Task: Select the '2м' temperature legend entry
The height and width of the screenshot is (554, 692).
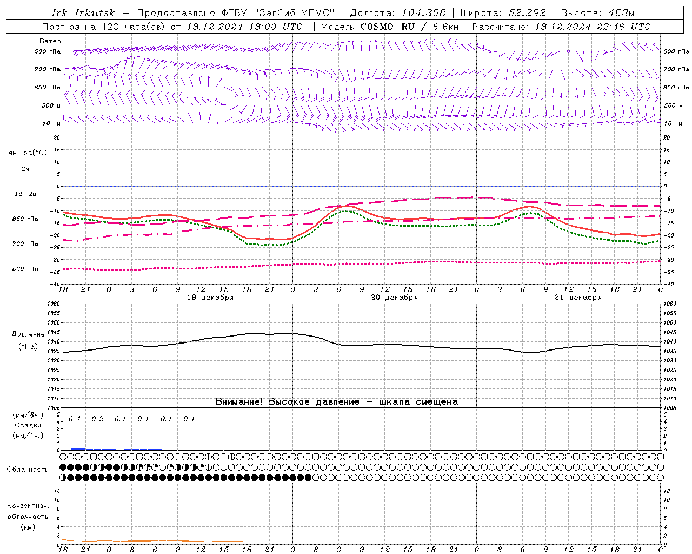Action: [x=25, y=169]
